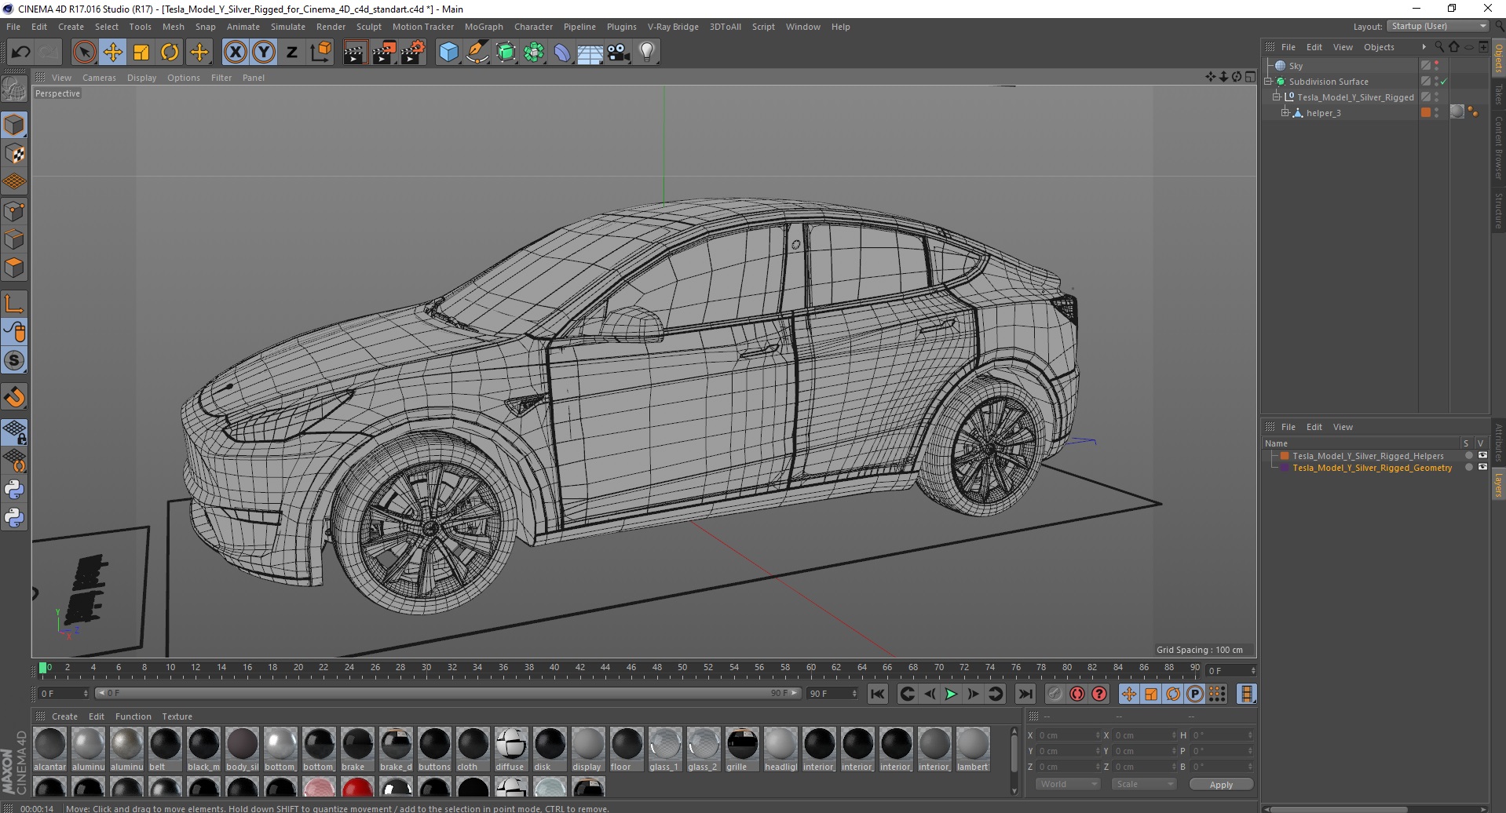
Task: Enable Edges mode
Action: (x=14, y=239)
